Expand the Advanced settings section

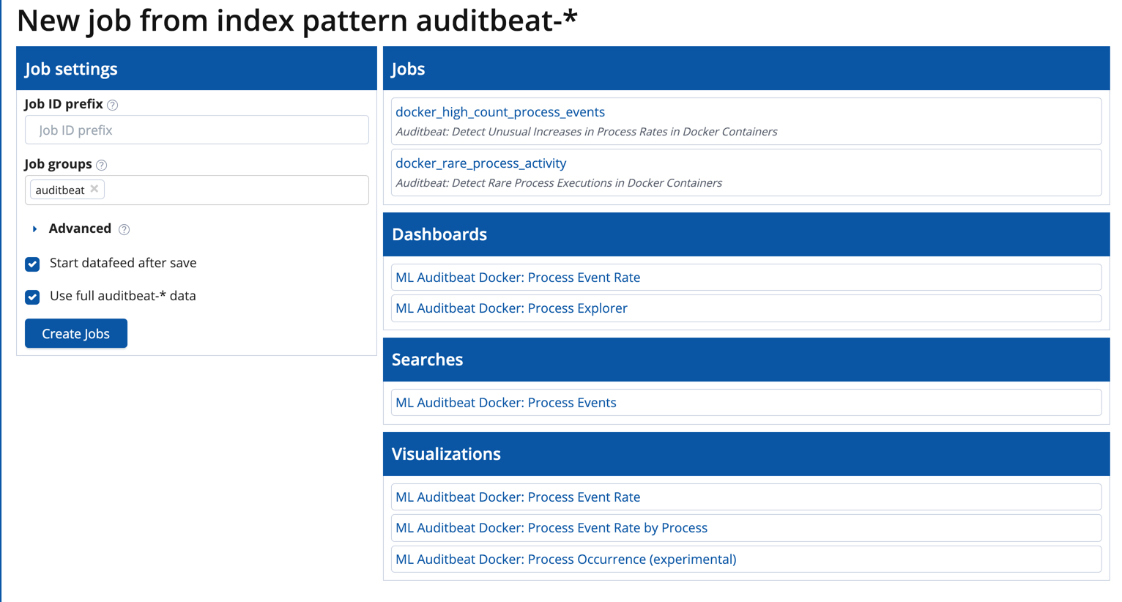[x=78, y=228]
